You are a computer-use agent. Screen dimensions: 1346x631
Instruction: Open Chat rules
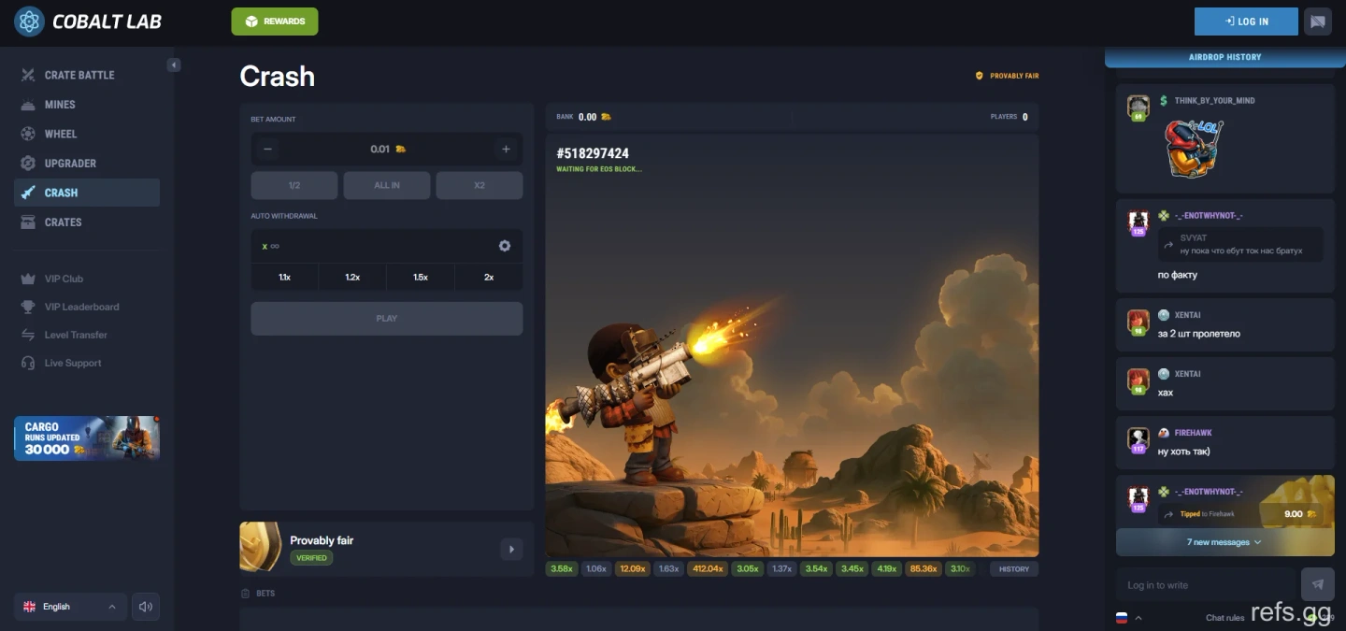click(x=1224, y=618)
